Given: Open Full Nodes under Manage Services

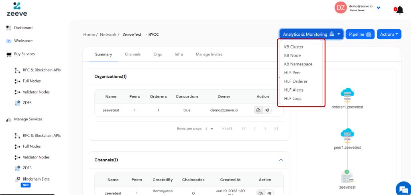Looking at the screenshot, I should [x=32, y=146].
